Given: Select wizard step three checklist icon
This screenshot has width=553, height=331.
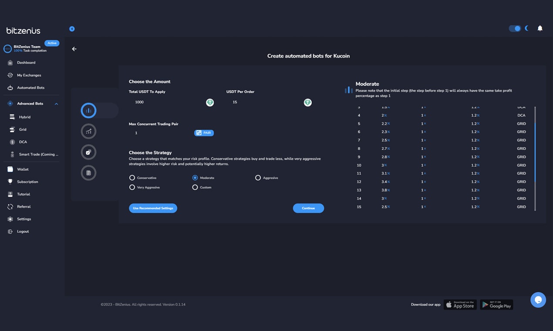Looking at the screenshot, I should pyautogui.click(x=88, y=152).
